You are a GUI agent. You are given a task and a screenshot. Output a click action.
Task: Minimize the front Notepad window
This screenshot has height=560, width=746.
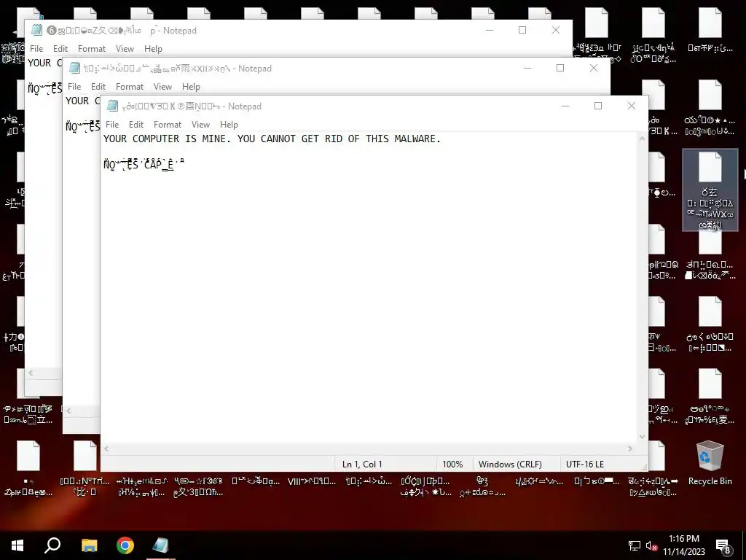pos(565,106)
